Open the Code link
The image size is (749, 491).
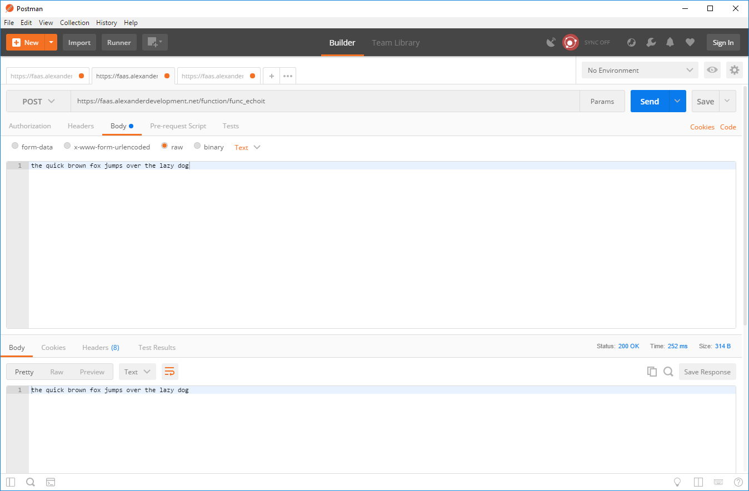pyautogui.click(x=728, y=127)
